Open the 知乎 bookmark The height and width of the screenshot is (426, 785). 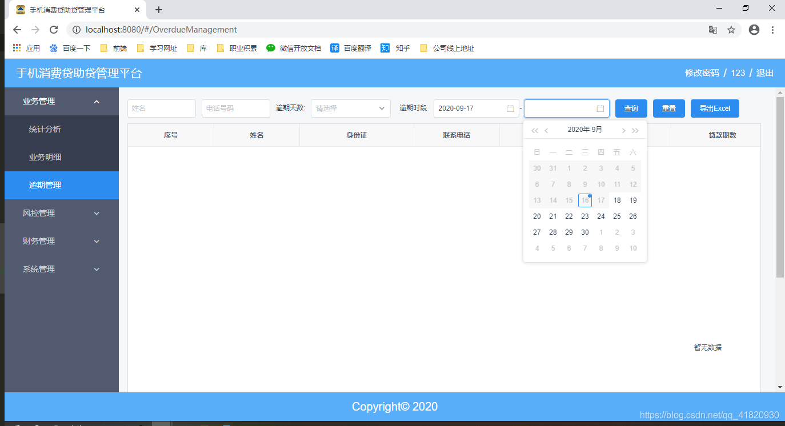tap(395, 49)
